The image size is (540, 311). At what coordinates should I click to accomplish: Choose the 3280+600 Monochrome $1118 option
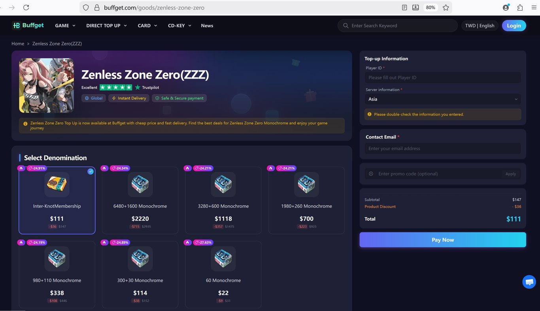coord(223,200)
